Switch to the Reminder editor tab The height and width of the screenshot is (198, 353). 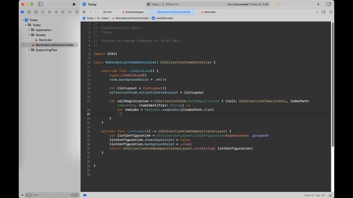[x=208, y=12]
